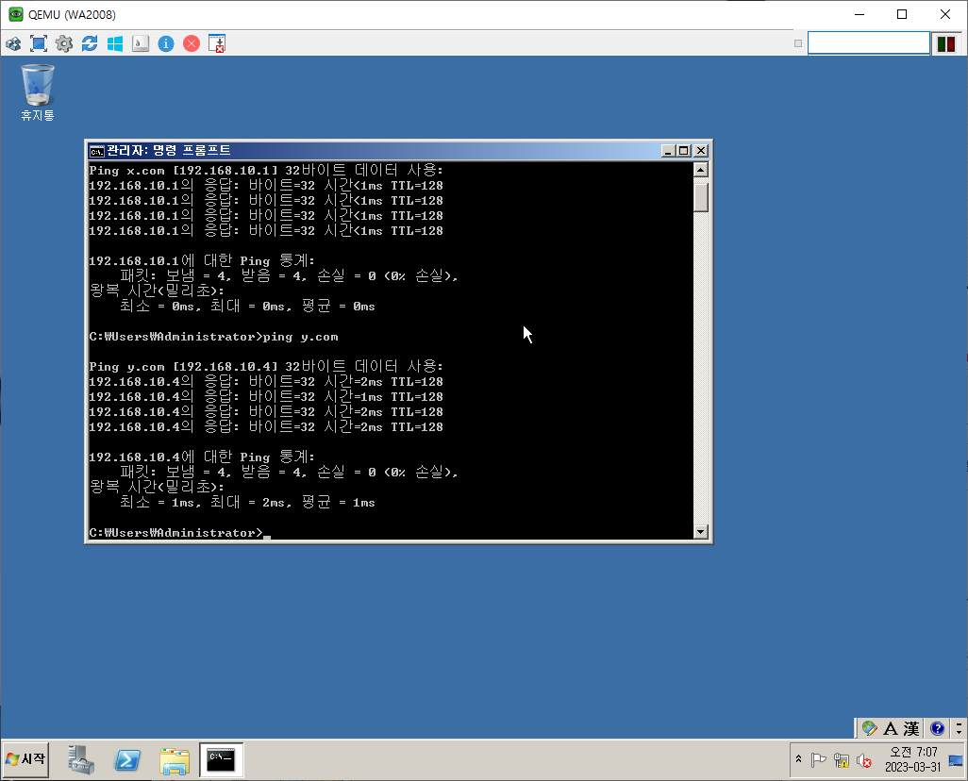Click the command prompt title bar text

pos(169,150)
